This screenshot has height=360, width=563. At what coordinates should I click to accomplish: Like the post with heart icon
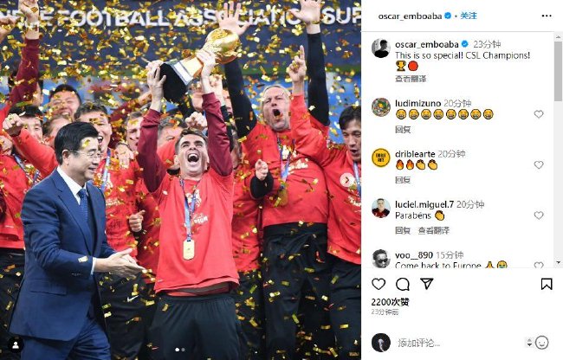379,285
